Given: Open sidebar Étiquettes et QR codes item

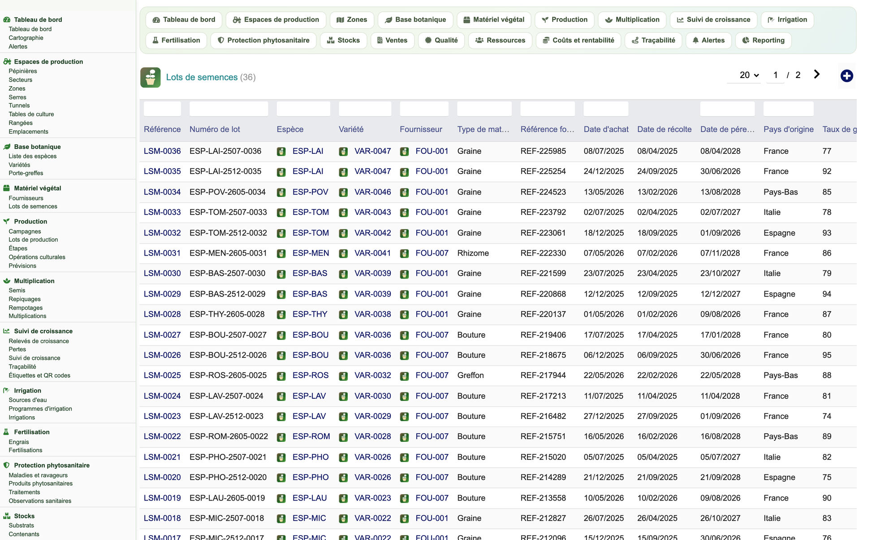Looking at the screenshot, I should click(x=39, y=375).
